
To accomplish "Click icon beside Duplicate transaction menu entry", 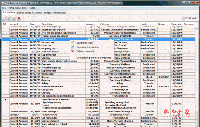I will pyautogui.click(x=73, y=47).
